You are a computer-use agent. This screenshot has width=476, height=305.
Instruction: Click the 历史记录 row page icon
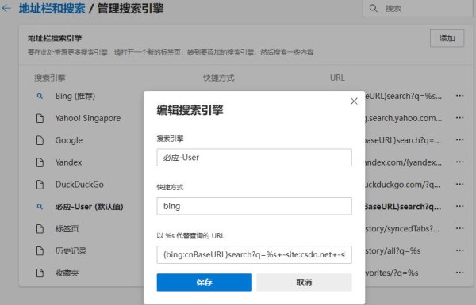40,250
